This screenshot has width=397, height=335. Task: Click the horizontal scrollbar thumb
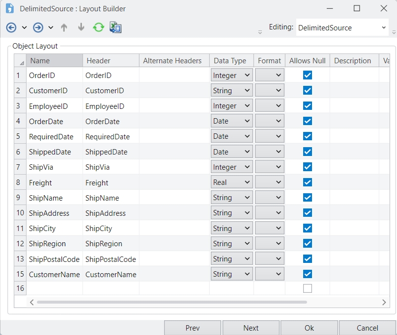click(x=172, y=302)
